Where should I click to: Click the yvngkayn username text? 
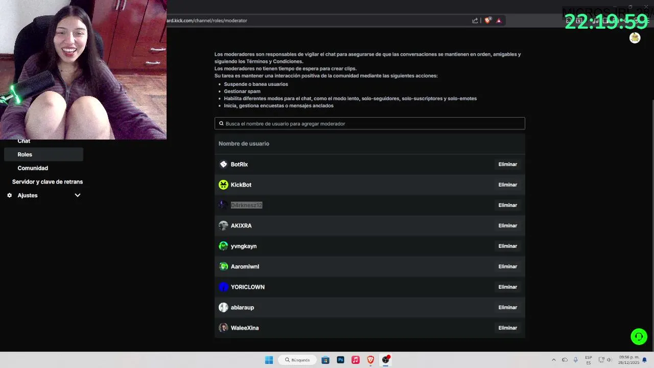pos(244,246)
